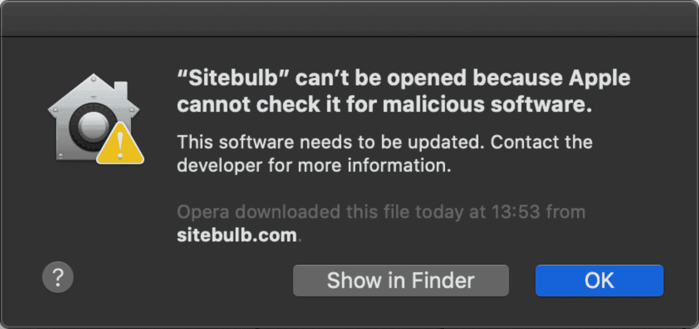
Task: Click the sitebulb.com source domain text
Action: pos(237,235)
